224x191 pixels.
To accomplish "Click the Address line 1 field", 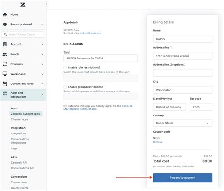I will point(182,56).
